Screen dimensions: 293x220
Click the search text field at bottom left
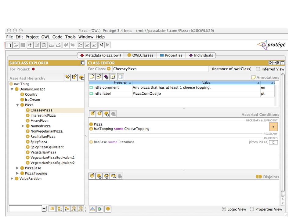point(25,209)
